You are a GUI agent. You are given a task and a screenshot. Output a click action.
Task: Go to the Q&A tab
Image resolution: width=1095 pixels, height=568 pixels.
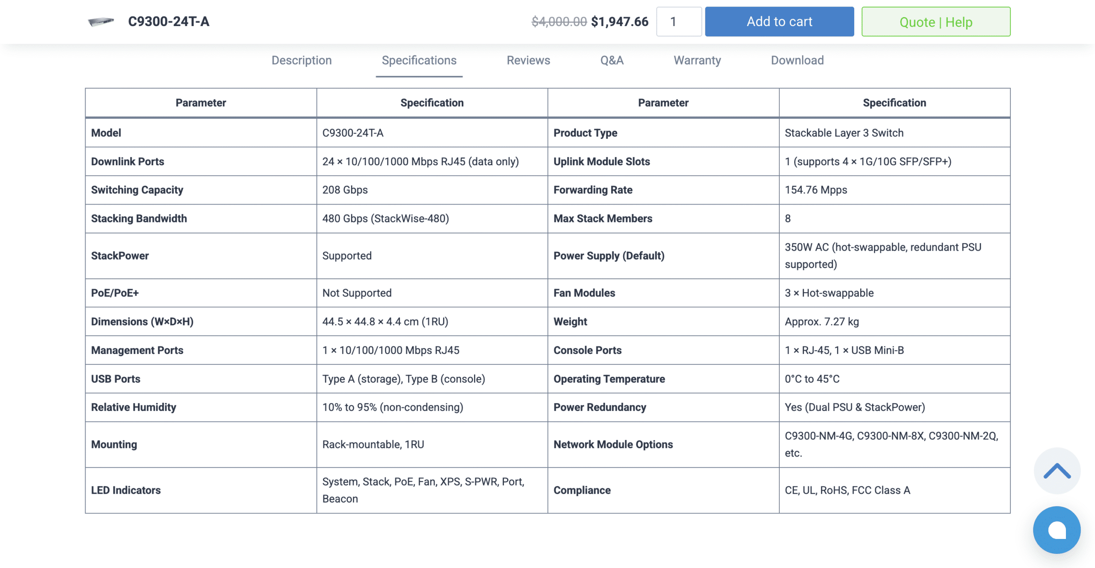pos(612,60)
